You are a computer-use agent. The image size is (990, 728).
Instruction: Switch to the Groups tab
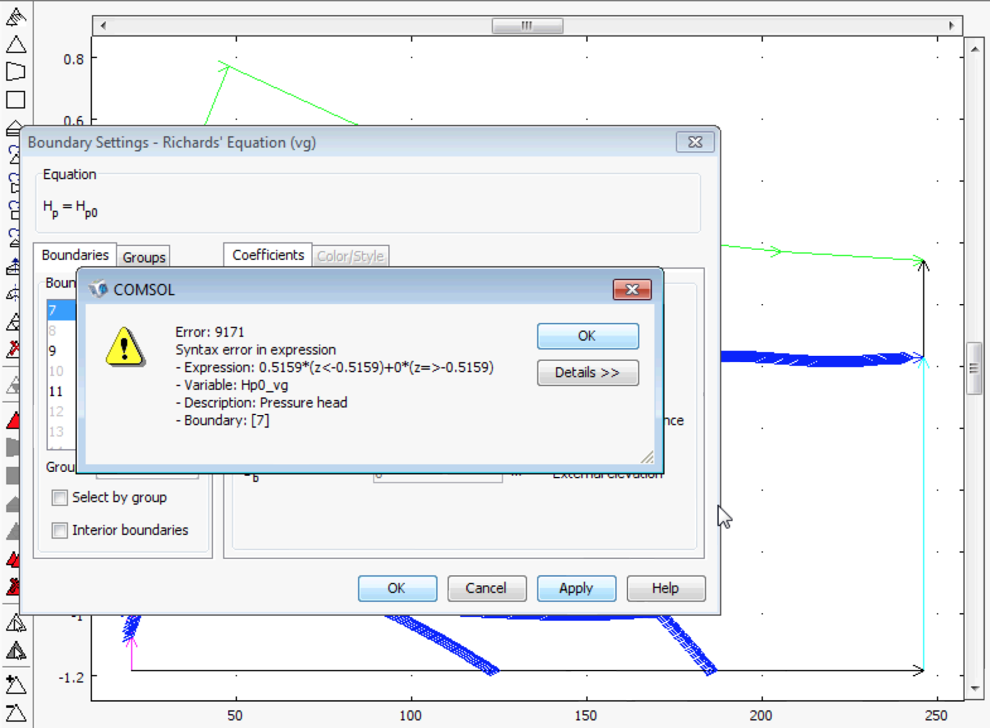(144, 257)
